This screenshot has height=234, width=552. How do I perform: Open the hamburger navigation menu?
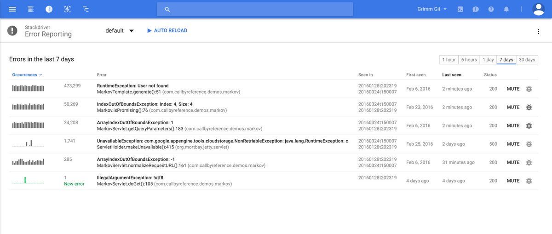click(12, 9)
